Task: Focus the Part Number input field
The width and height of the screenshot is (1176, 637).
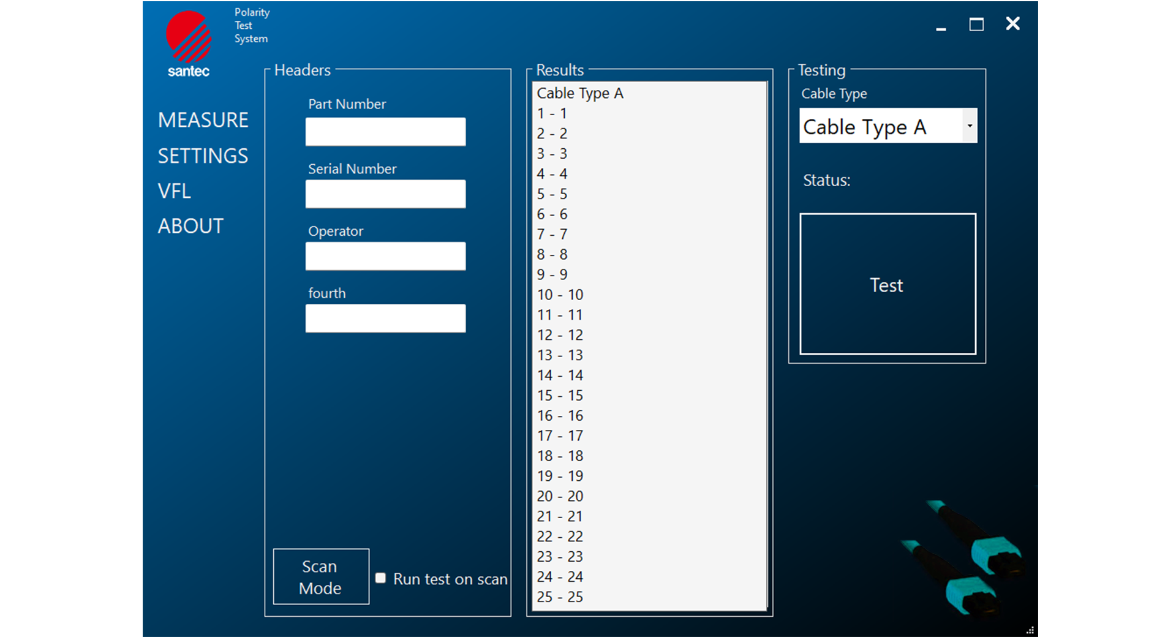Action: [385, 132]
